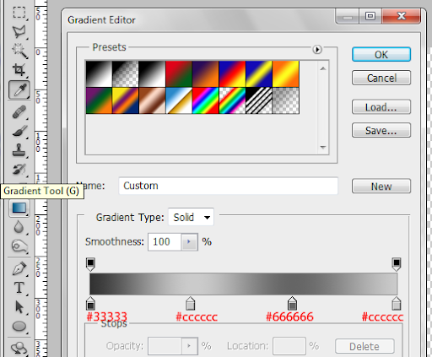
Task: Choose the Red, Green preset
Action: point(179,74)
